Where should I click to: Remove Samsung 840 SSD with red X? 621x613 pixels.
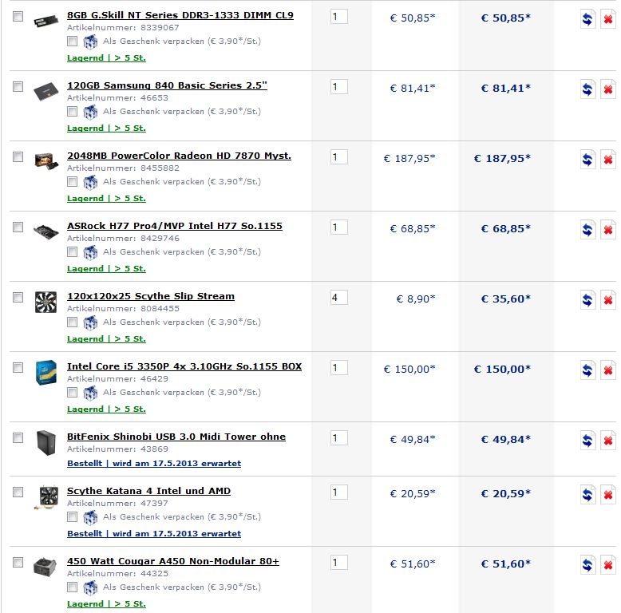[608, 89]
